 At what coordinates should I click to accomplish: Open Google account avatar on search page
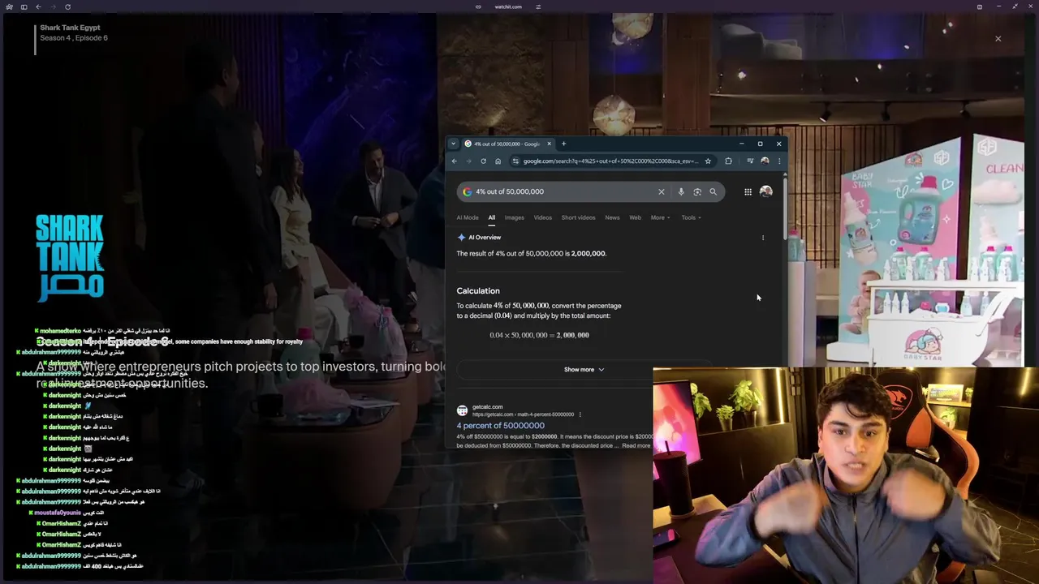[765, 191]
